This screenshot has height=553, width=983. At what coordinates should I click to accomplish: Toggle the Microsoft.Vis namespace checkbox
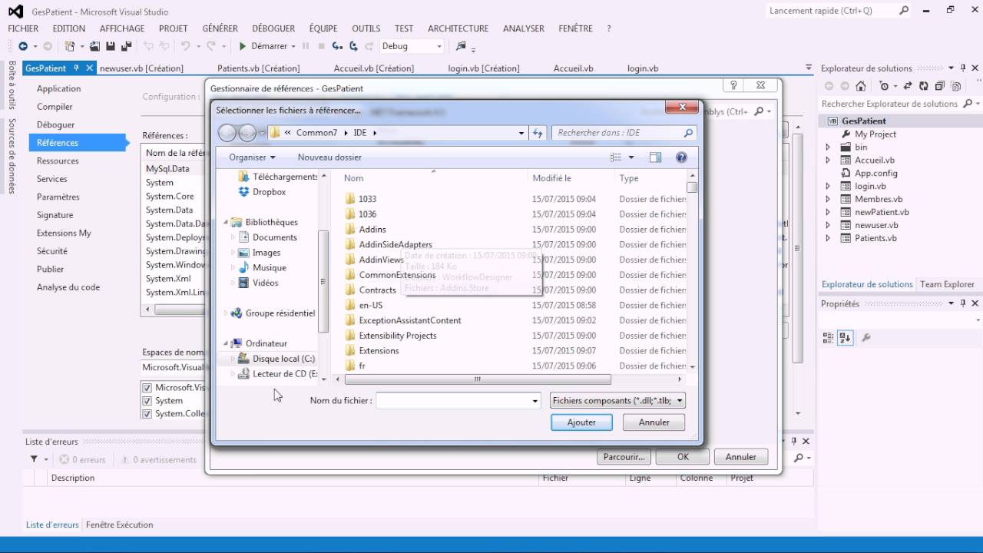(x=147, y=388)
